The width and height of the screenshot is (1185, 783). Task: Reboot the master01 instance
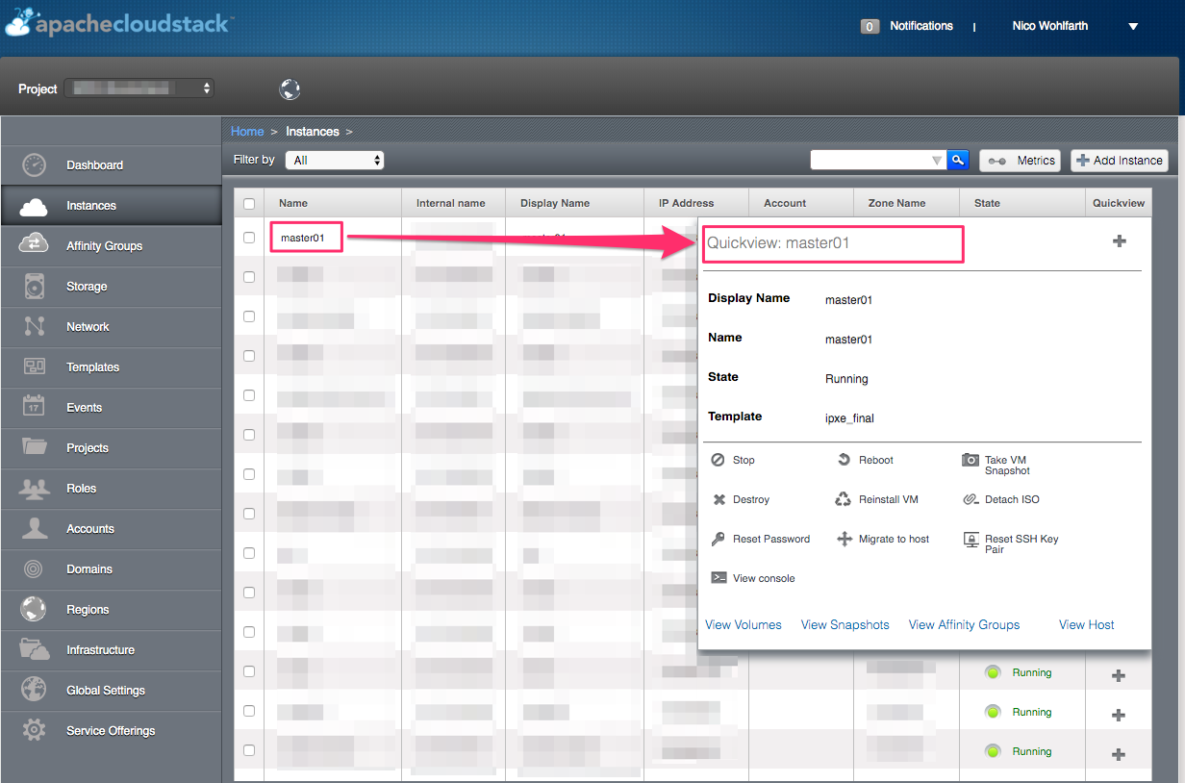pos(866,460)
